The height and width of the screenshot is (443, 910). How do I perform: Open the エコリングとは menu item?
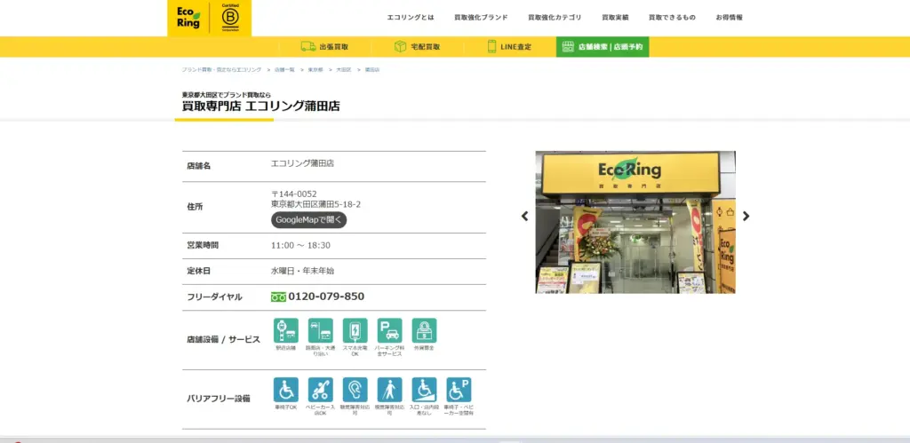[x=411, y=18]
